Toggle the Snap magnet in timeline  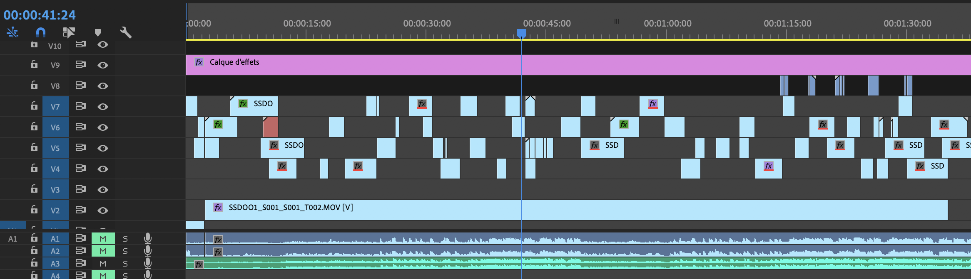pos(41,32)
